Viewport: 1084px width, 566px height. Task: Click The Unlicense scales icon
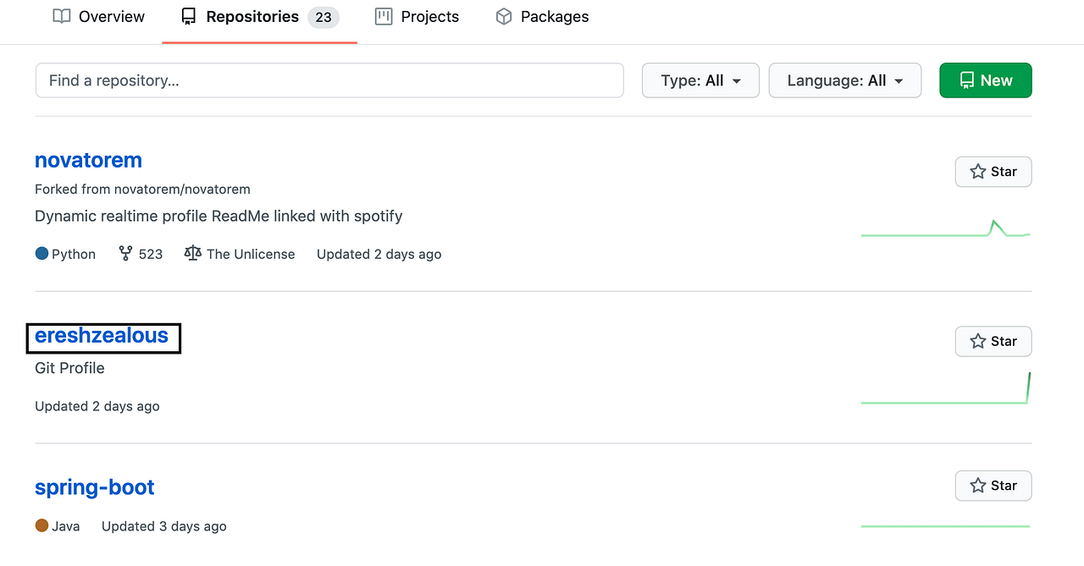(x=192, y=254)
